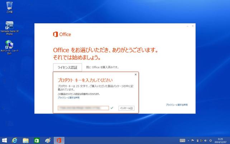The height and width of the screenshot is (144, 230).
Task: Open the network shortcut desktop icon
Action: click(9, 47)
